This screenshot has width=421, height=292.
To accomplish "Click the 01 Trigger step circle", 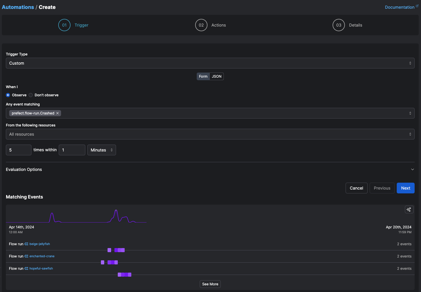I will click(64, 25).
